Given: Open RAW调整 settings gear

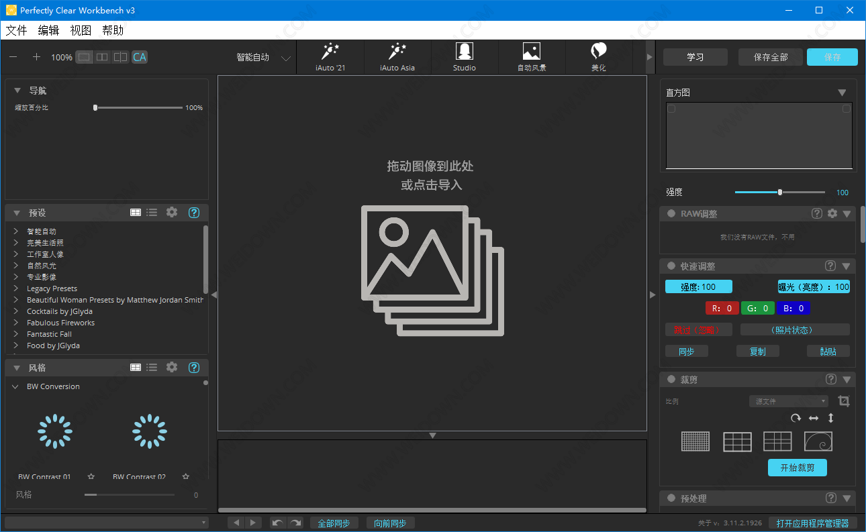Looking at the screenshot, I should pos(832,213).
